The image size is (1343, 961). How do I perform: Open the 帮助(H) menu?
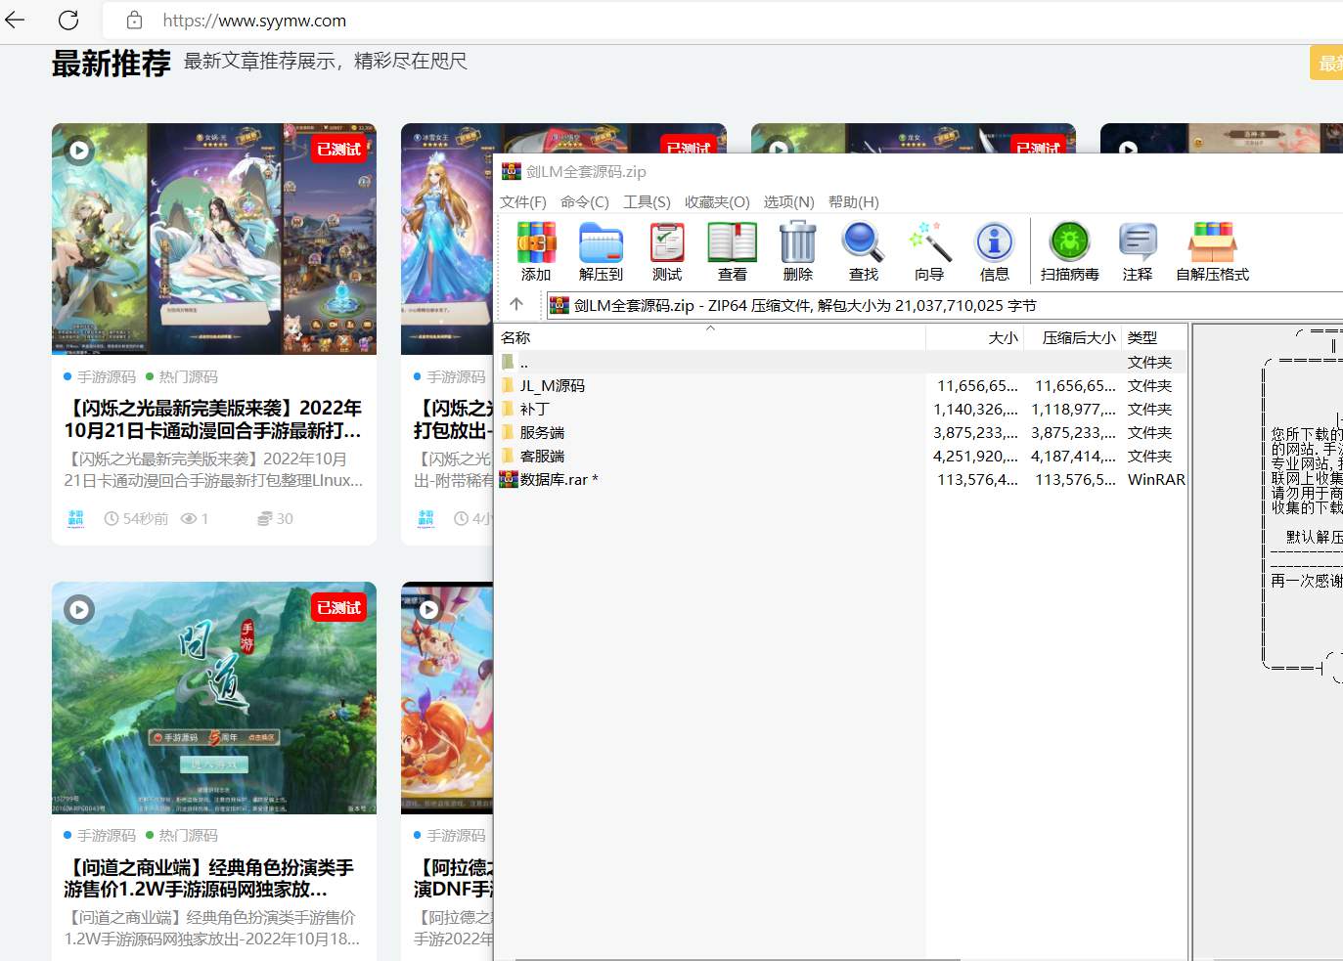[x=853, y=202]
